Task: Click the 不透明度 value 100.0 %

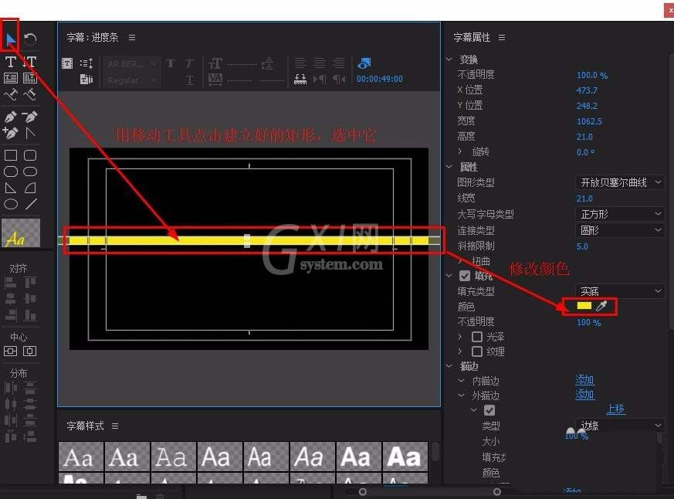Action: pos(592,75)
